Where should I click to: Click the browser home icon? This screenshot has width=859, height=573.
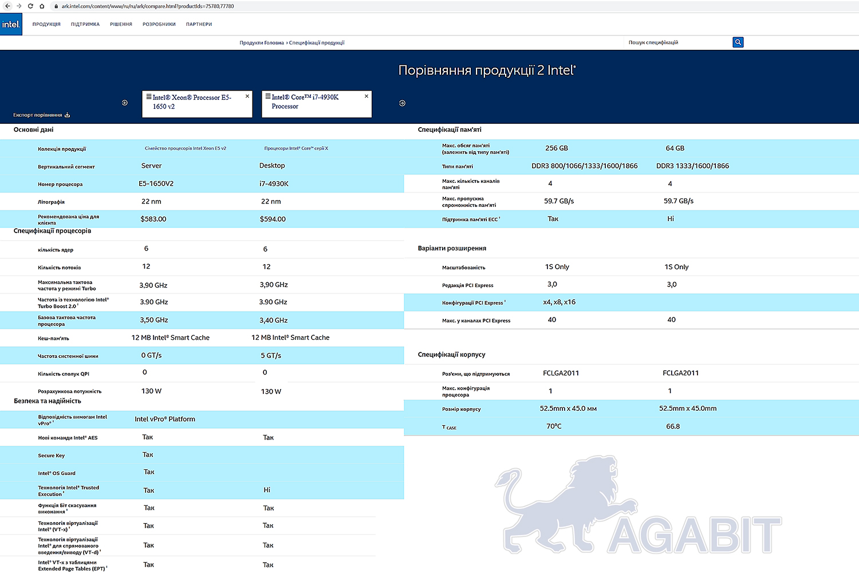tap(42, 6)
